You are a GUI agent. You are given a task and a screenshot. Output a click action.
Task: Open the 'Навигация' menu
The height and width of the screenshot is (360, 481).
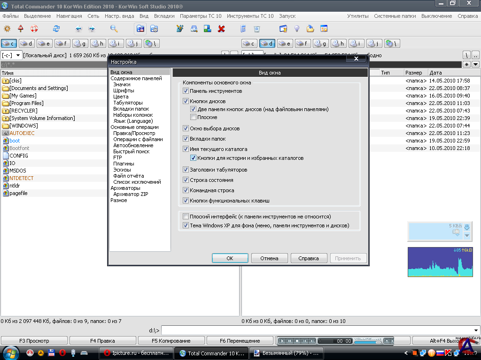coord(69,16)
